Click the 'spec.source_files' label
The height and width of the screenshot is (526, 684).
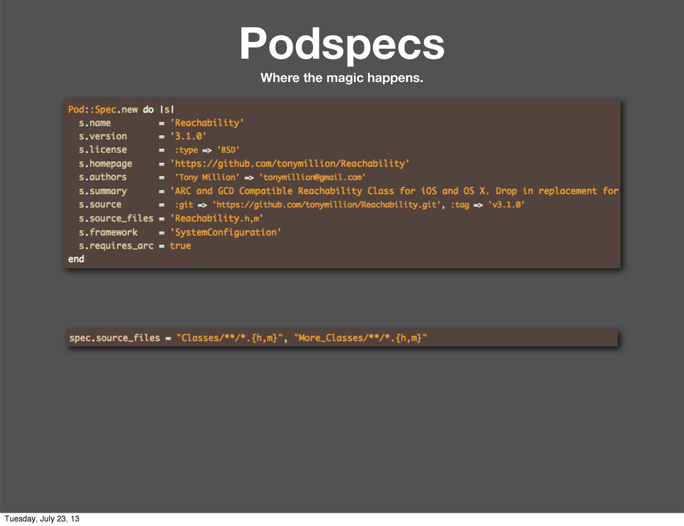[x=115, y=338]
